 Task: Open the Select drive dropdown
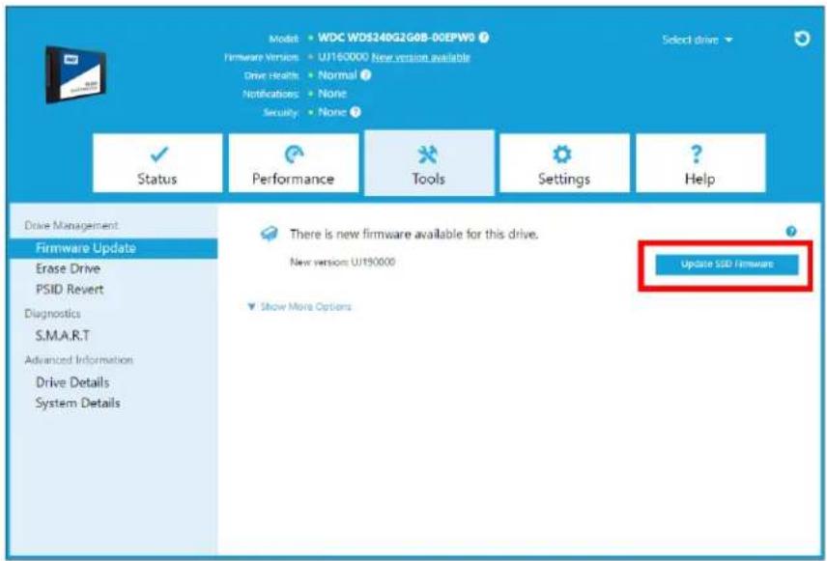point(698,40)
